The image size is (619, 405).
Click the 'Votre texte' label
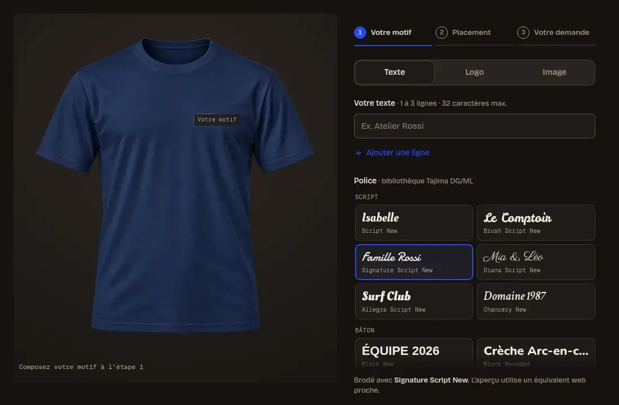pos(374,103)
